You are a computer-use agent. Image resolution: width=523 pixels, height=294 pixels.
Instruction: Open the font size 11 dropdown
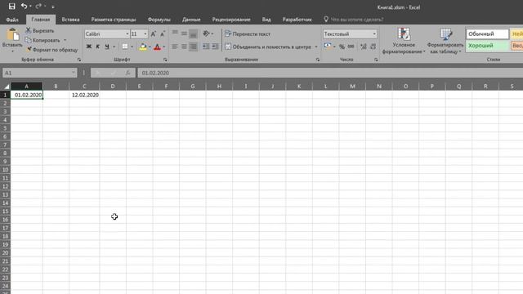pos(145,34)
